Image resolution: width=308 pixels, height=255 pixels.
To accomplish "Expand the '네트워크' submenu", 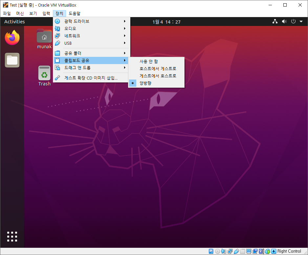I will [91, 36].
